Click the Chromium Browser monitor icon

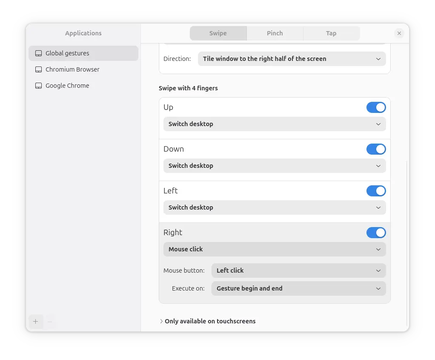click(x=39, y=69)
